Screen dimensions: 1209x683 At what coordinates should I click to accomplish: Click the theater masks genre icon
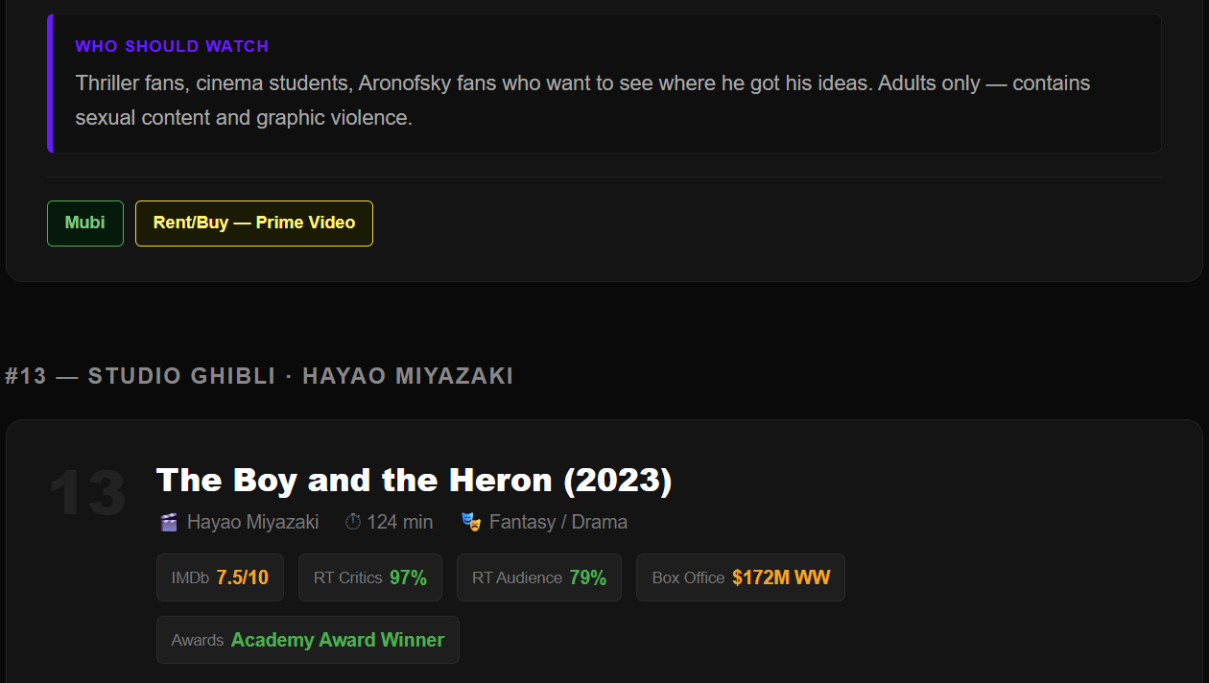pos(470,522)
